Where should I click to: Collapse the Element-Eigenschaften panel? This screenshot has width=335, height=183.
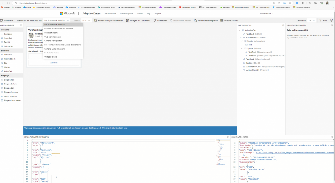[332, 25]
